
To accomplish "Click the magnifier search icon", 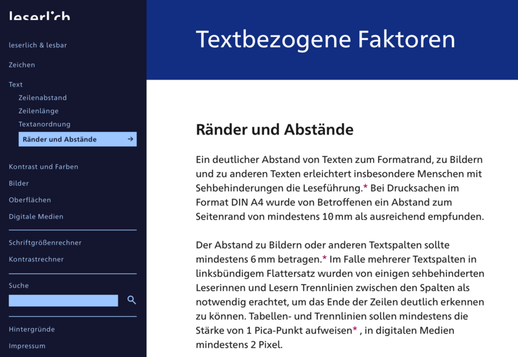I will (x=131, y=300).
